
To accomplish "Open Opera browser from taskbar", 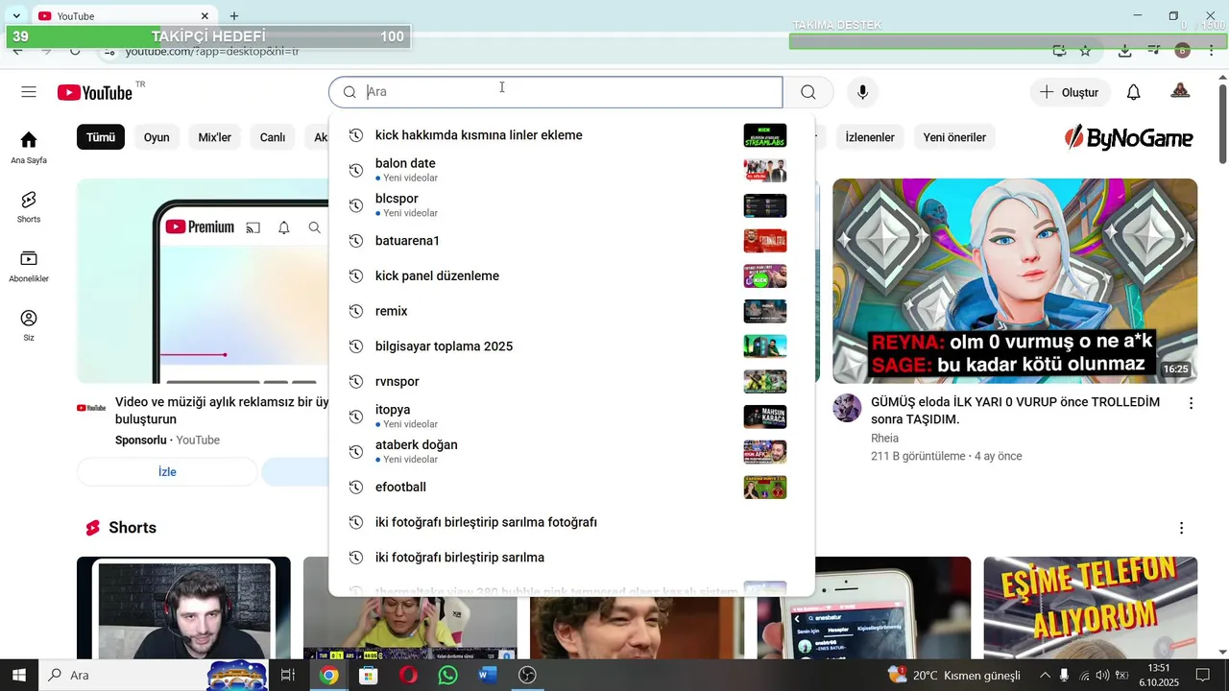I will (x=408, y=676).
